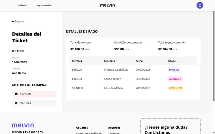Click the ¿Tienes alguna duda? contact card
The height and width of the screenshot is (134, 215).
[x=170, y=126]
